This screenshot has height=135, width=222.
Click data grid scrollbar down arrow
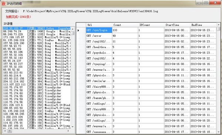coord(218,132)
